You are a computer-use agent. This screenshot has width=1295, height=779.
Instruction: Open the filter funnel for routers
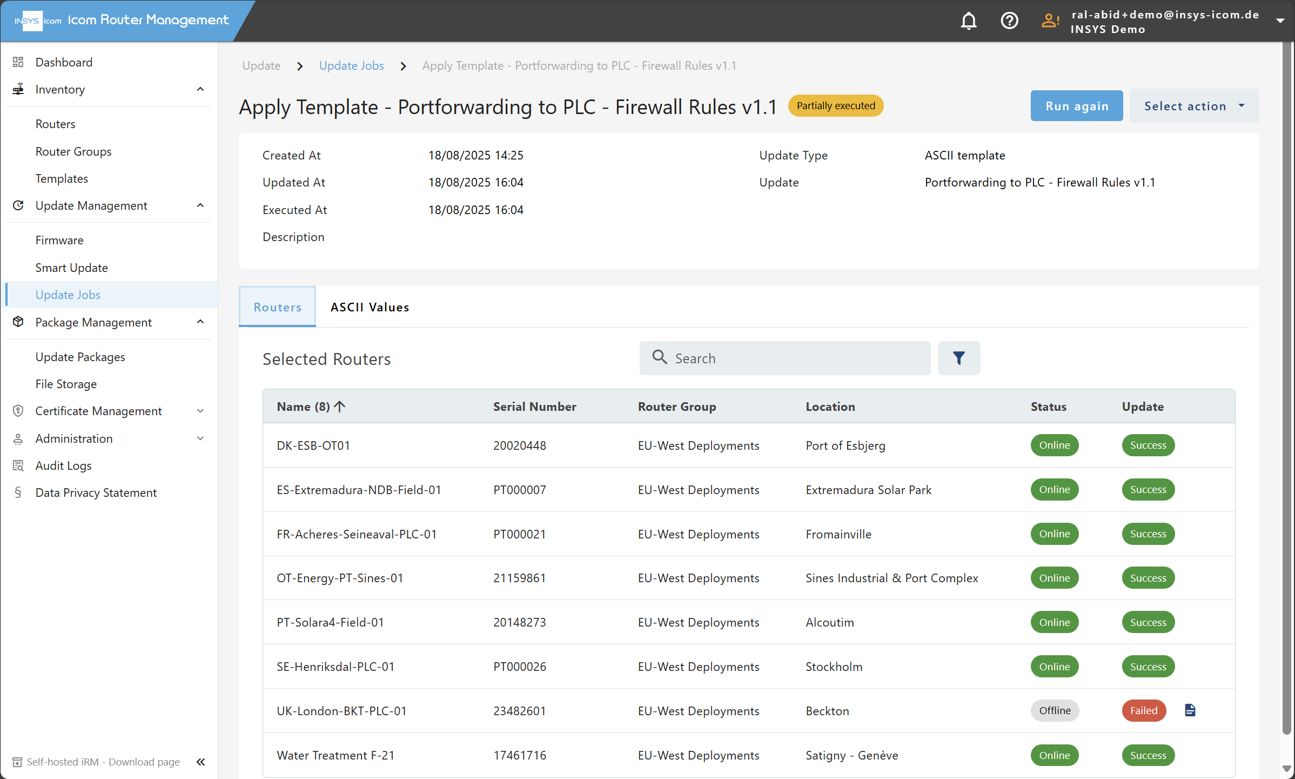pos(959,358)
